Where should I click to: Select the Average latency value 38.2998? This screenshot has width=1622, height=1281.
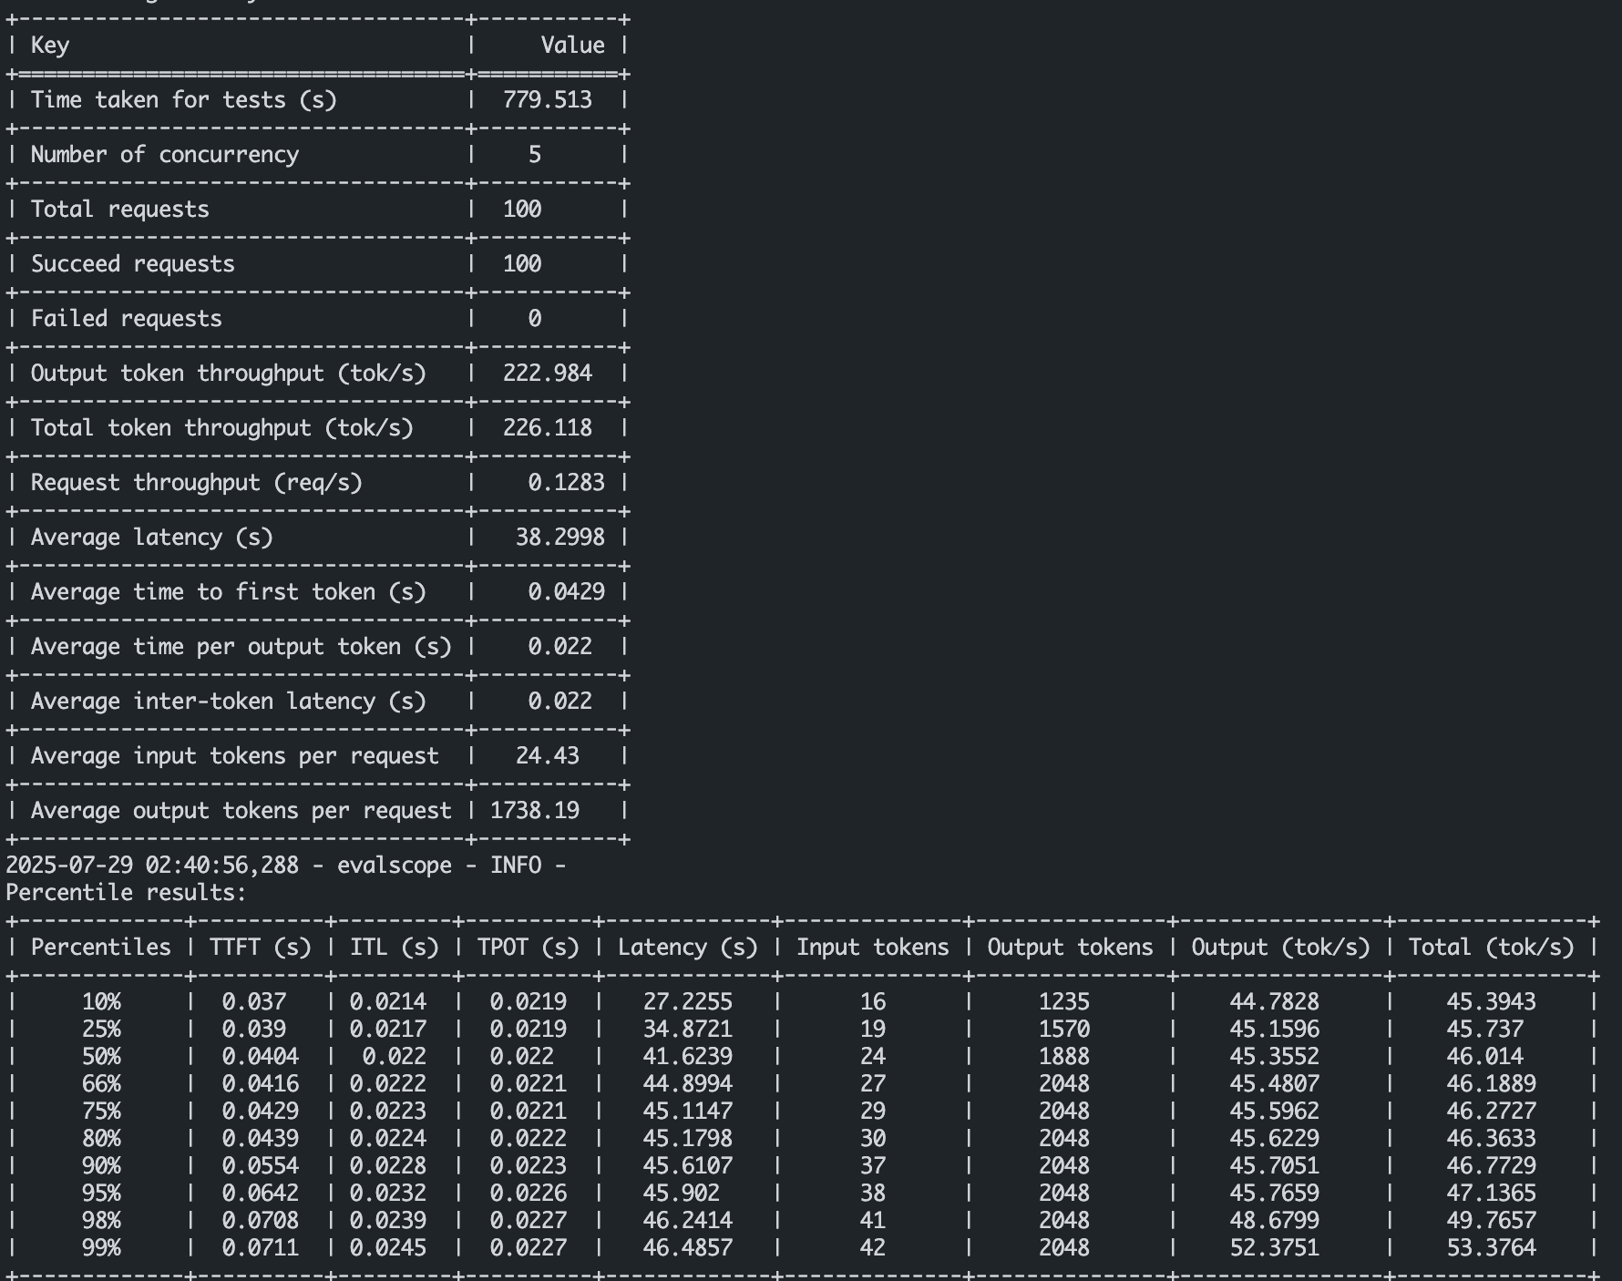pos(559,538)
